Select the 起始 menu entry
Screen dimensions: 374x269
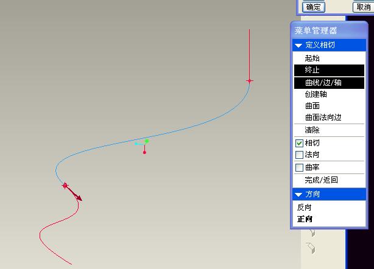329,58
